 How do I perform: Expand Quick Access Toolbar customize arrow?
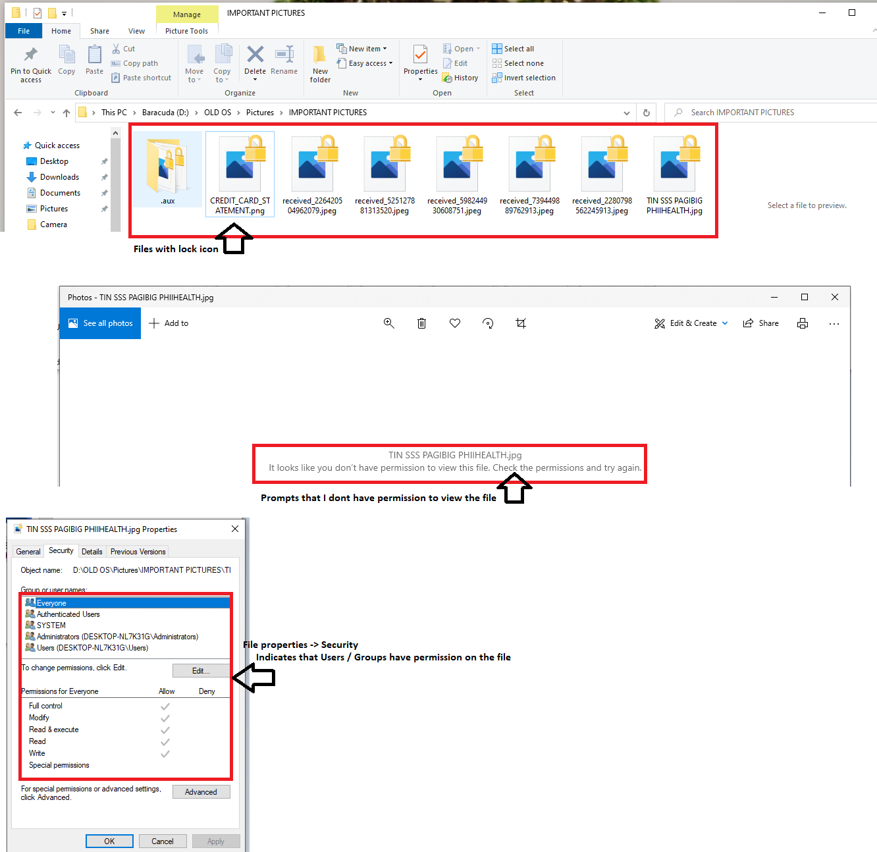(x=64, y=13)
